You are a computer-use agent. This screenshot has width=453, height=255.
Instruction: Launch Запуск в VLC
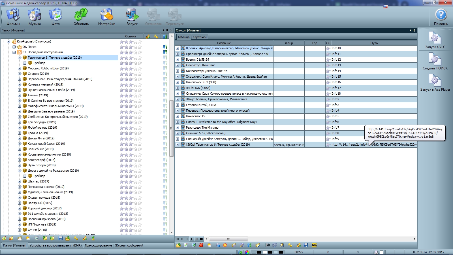[435, 39]
